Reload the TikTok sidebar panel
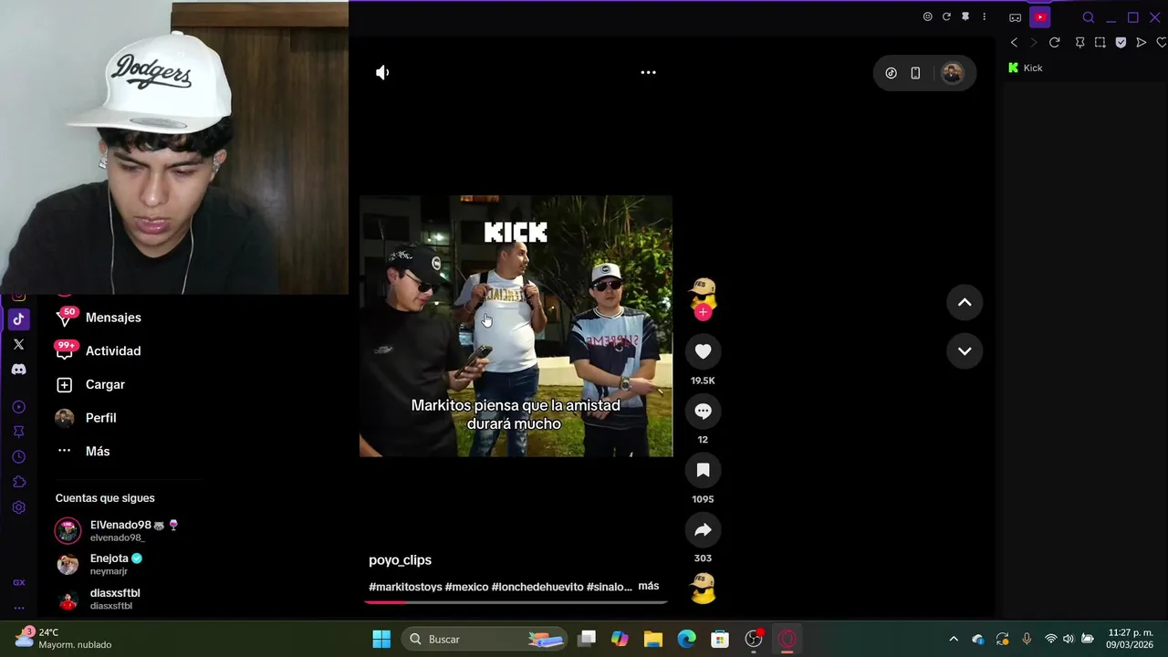This screenshot has width=1168, height=657. coord(946,16)
